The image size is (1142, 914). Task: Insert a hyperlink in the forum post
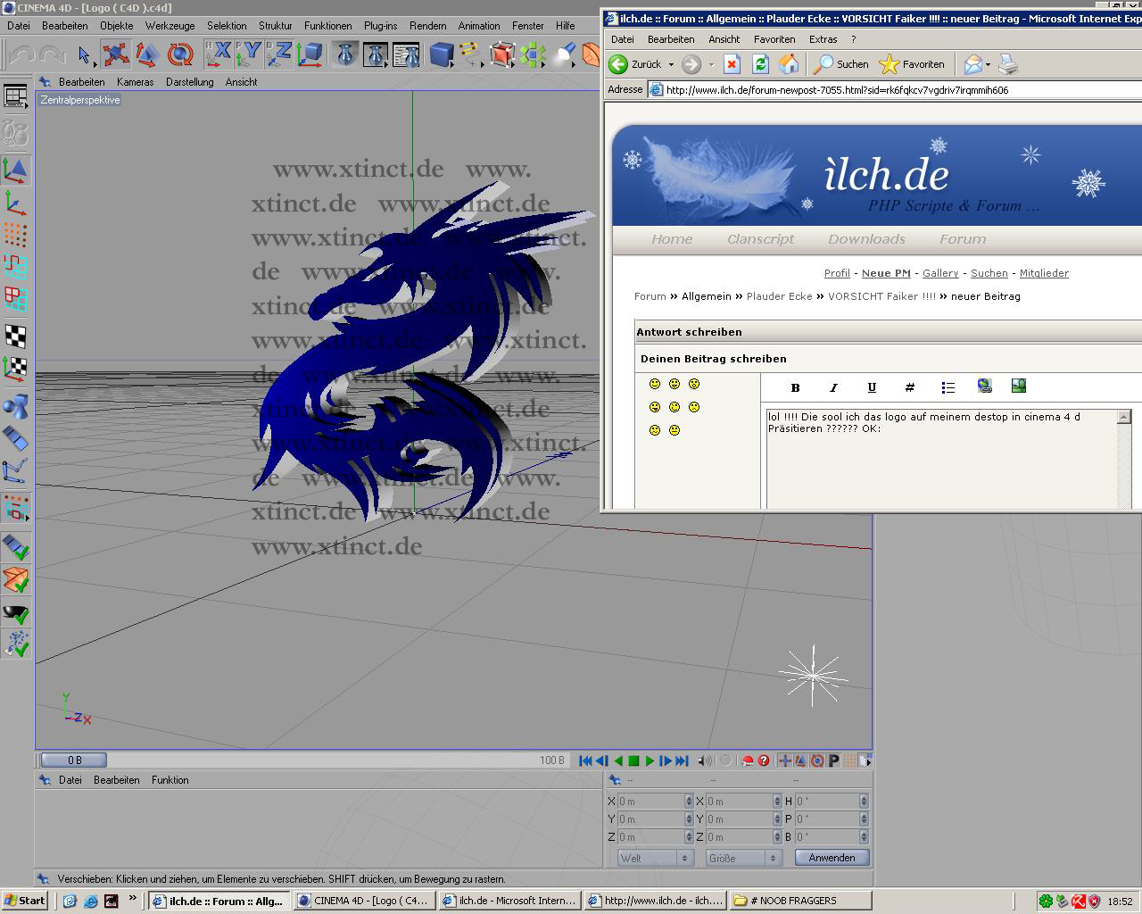point(984,386)
